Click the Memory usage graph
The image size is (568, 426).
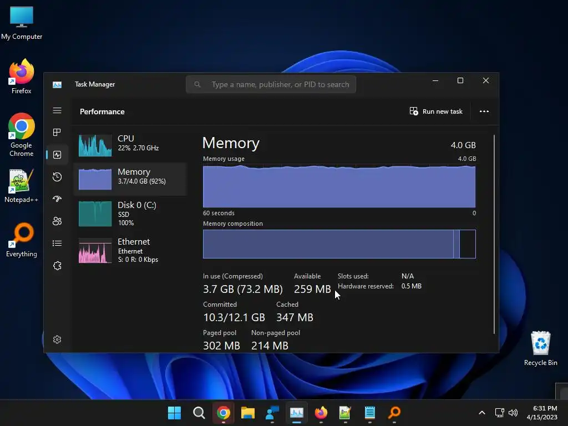(339, 186)
